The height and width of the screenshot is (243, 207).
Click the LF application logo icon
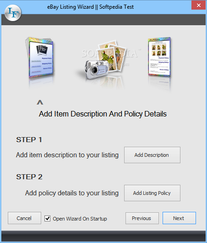(13, 13)
